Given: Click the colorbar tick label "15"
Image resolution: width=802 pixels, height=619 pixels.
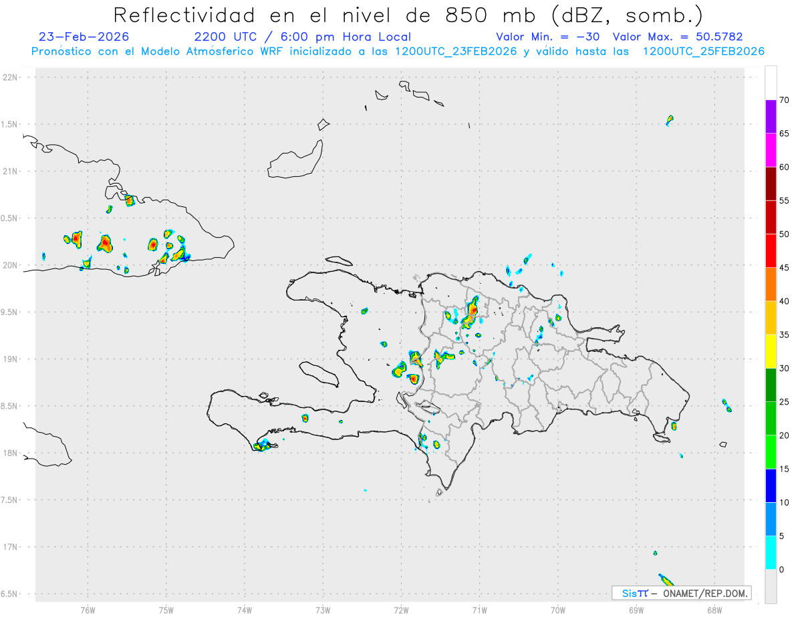Looking at the screenshot, I should click(785, 469).
